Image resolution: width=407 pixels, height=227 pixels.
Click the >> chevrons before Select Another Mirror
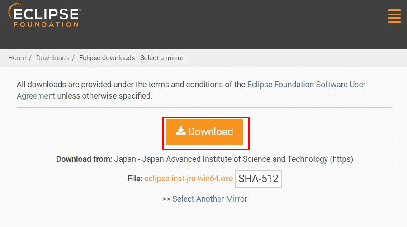point(166,199)
